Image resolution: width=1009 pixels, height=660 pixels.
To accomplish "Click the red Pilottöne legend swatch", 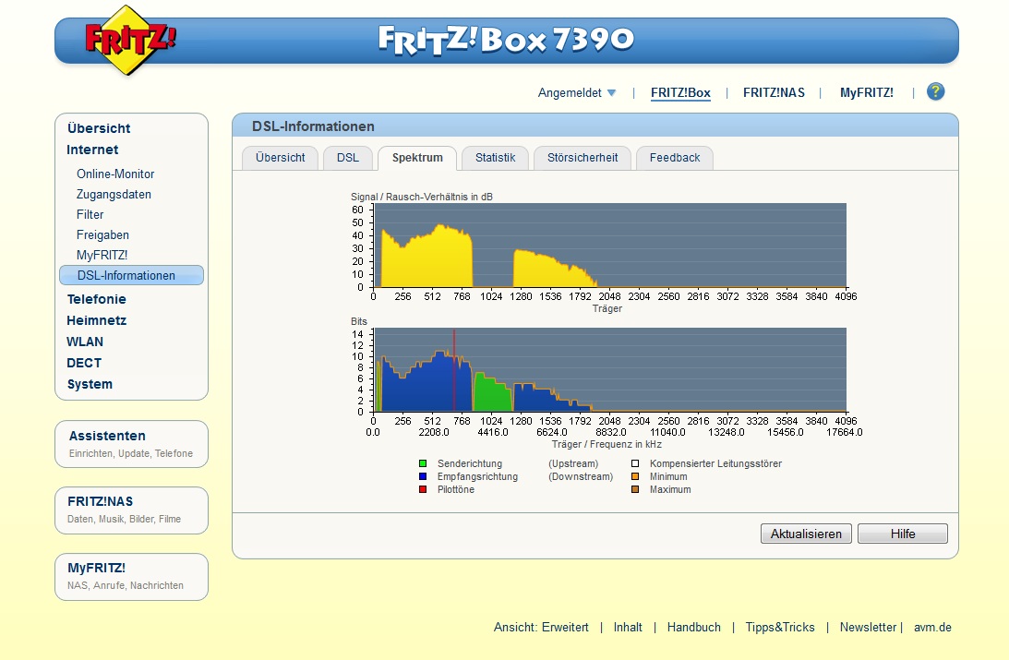I will (423, 489).
